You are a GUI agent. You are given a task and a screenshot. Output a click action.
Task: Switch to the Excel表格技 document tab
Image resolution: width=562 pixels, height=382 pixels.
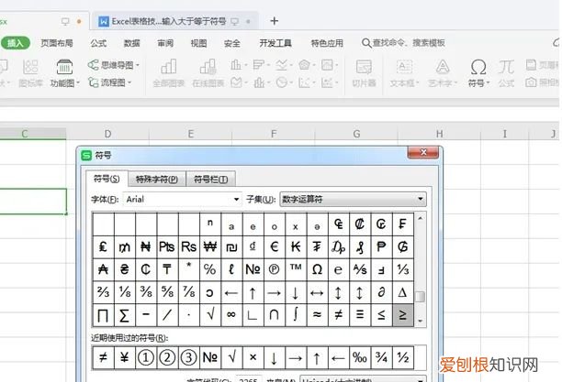tap(174, 21)
